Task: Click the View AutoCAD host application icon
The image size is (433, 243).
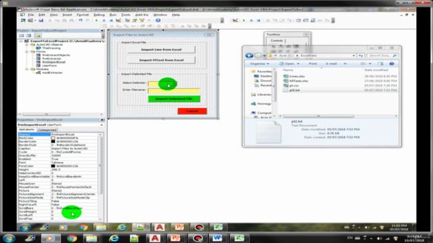Action: pyautogui.click(x=23, y=20)
